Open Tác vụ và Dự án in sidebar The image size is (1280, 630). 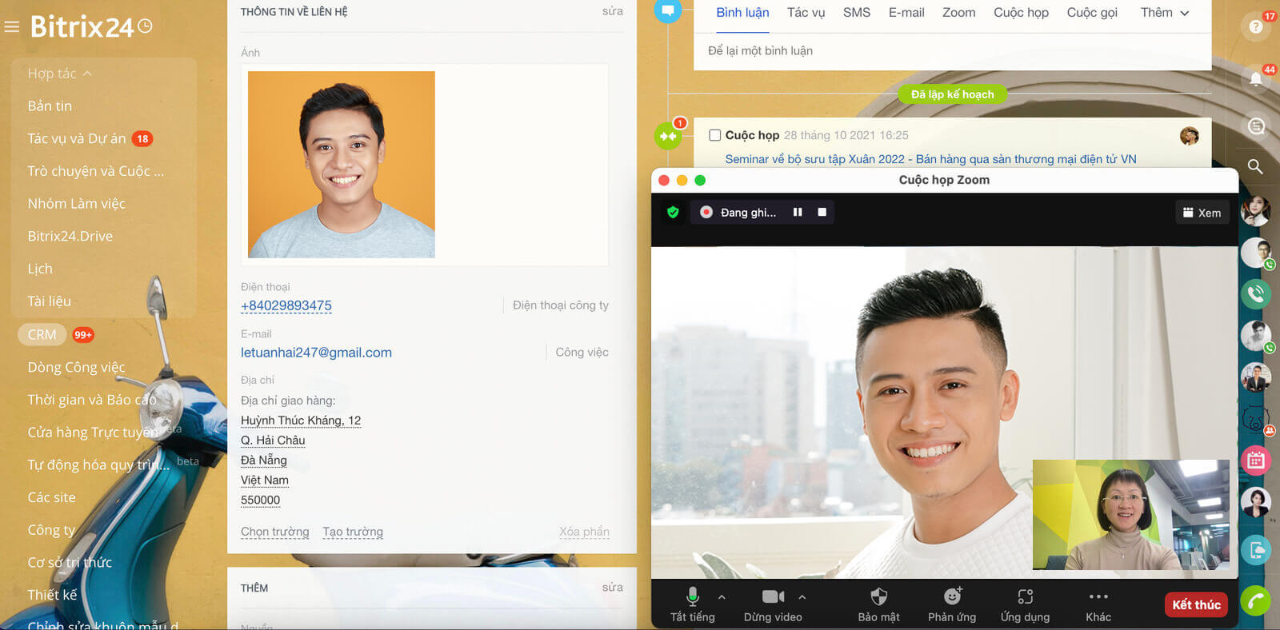pyautogui.click(x=77, y=139)
